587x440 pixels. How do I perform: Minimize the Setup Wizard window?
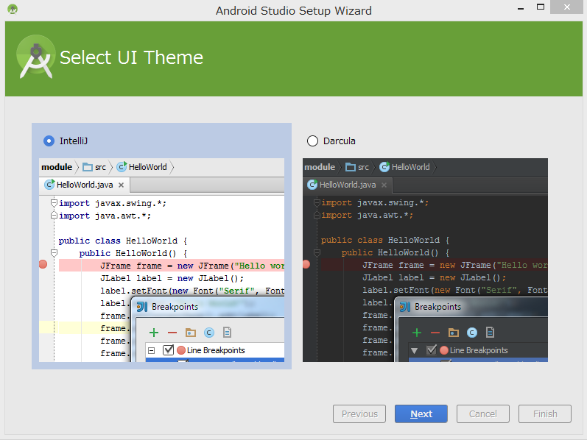521,7
